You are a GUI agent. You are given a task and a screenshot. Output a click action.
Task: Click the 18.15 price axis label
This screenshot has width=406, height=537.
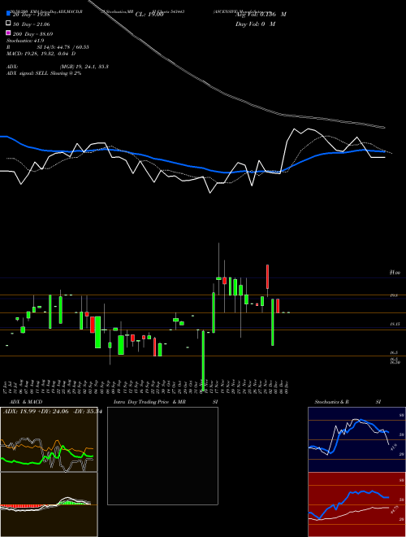395,324
